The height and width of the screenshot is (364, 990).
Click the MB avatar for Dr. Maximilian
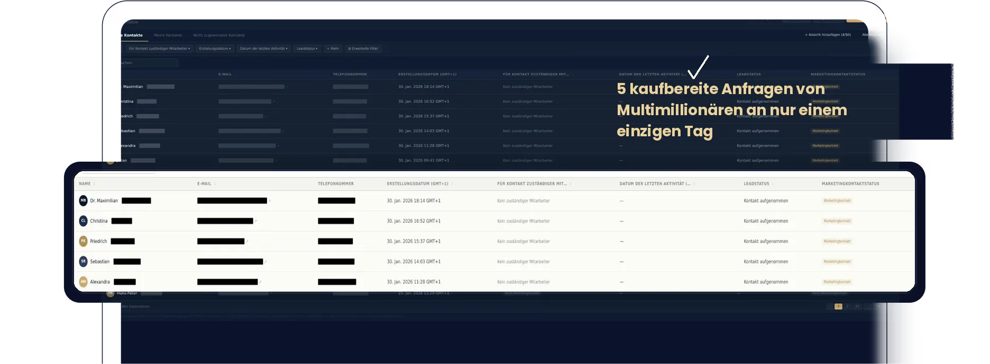click(83, 201)
